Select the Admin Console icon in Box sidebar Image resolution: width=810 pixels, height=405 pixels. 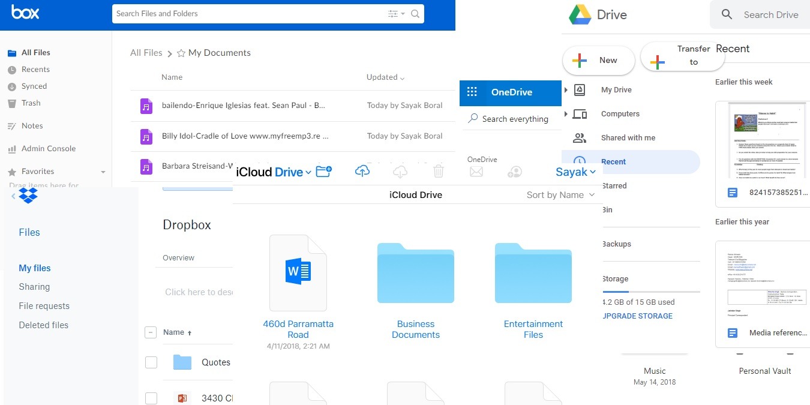click(x=13, y=148)
